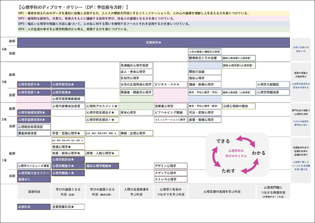315x223 pixels.
Task: Click the ストレス心理学 course box
Action: click(171, 179)
